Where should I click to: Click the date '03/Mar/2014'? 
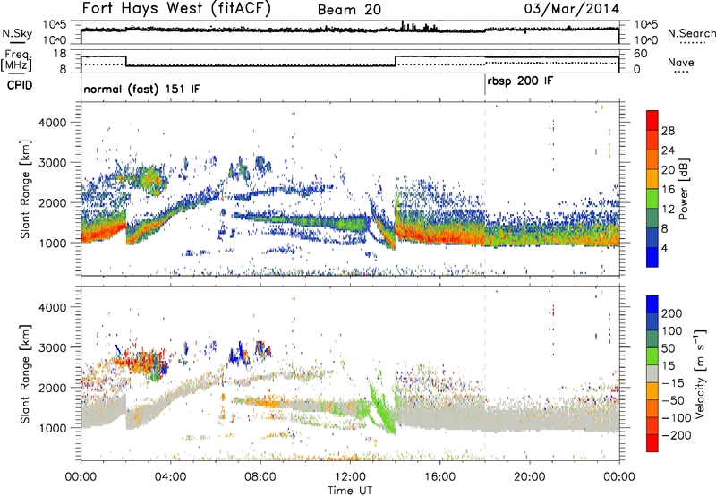tap(571, 9)
